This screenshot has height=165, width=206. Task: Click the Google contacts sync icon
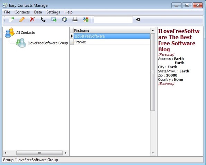86,20
